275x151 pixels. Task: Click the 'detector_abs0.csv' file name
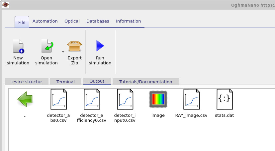(x=58, y=118)
